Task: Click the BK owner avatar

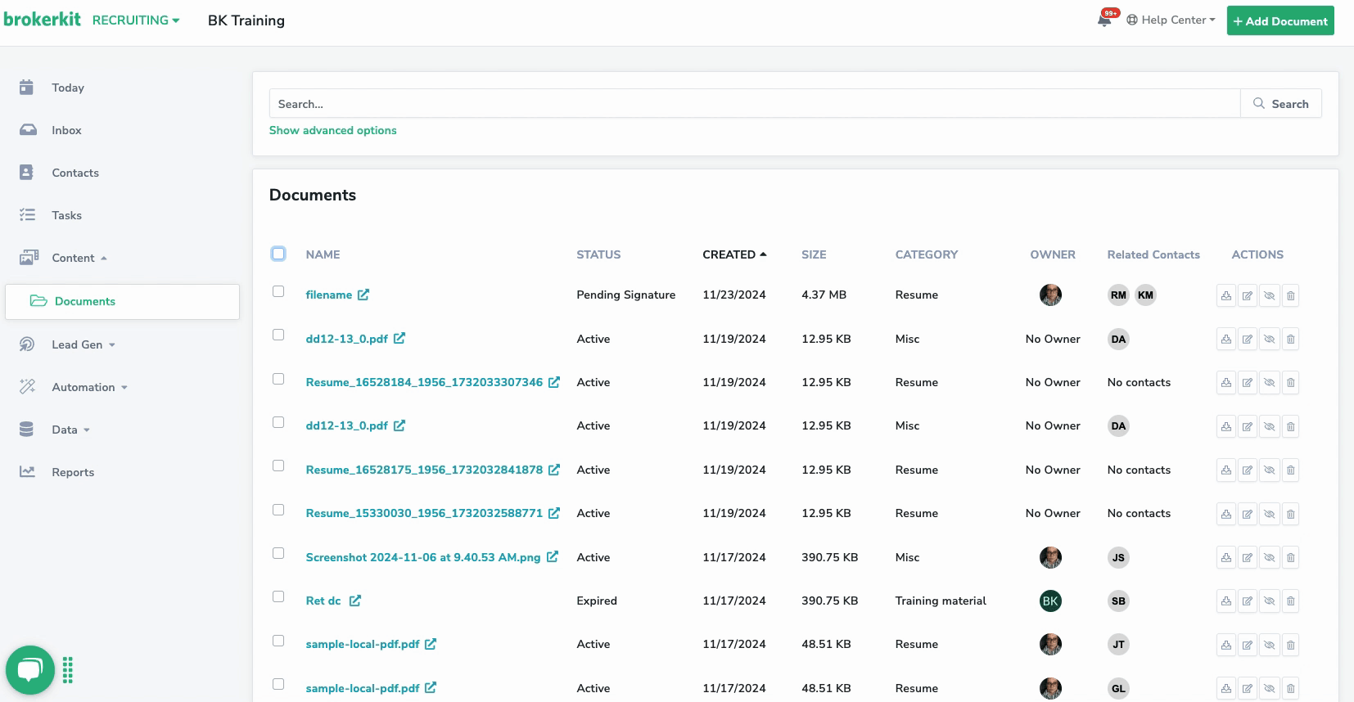Action: (x=1050, y=601)
